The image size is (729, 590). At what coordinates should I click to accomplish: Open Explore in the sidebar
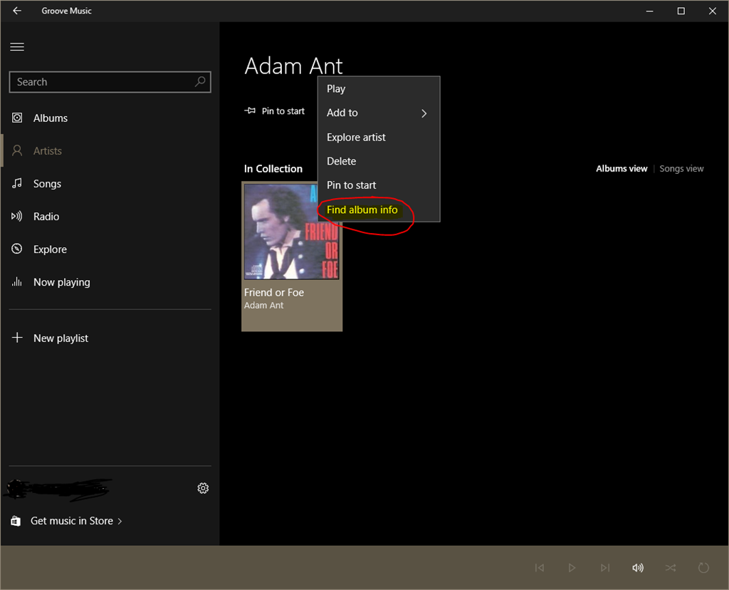[x=110, y=249]
